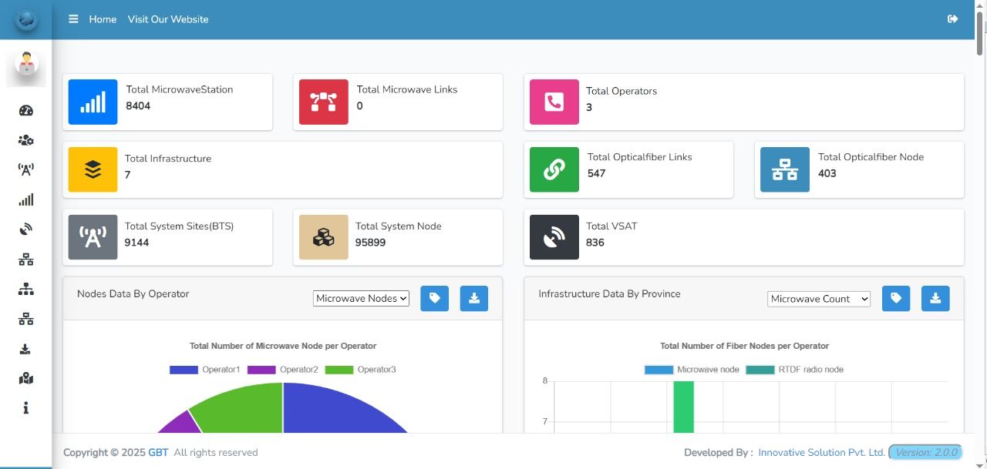The height and width of the screenshot is (469, 987).
Task: Open the Microwave Count dropdown
Action: (819, 299)
